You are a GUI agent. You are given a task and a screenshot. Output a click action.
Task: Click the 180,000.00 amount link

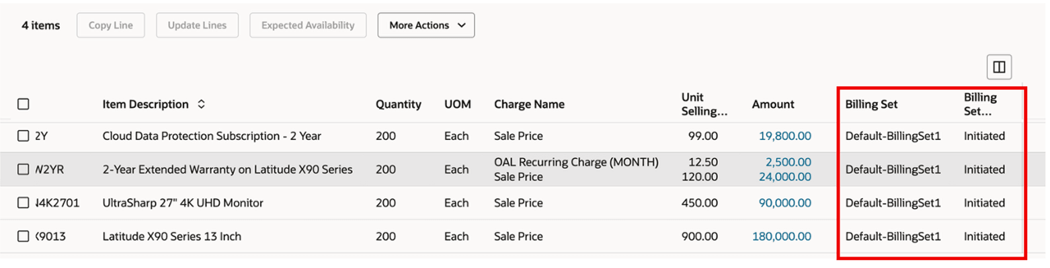781,236
